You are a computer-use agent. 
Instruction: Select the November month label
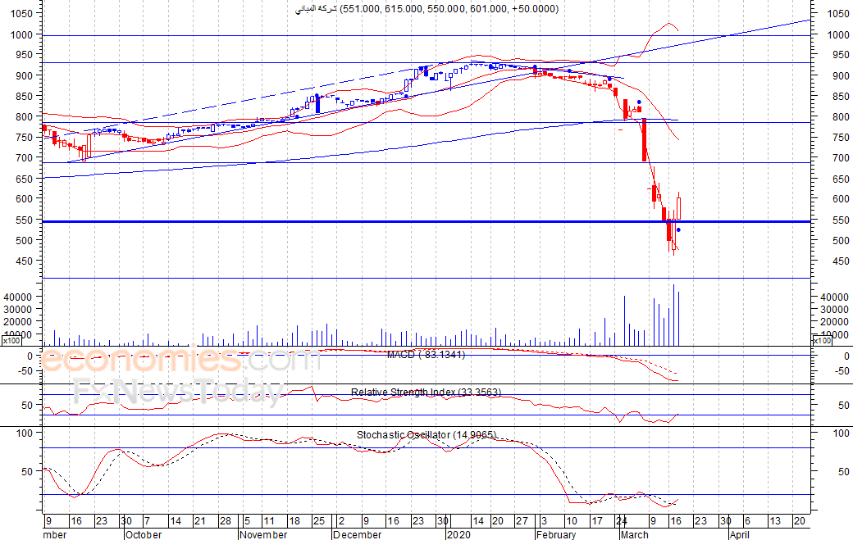[263, 534]
